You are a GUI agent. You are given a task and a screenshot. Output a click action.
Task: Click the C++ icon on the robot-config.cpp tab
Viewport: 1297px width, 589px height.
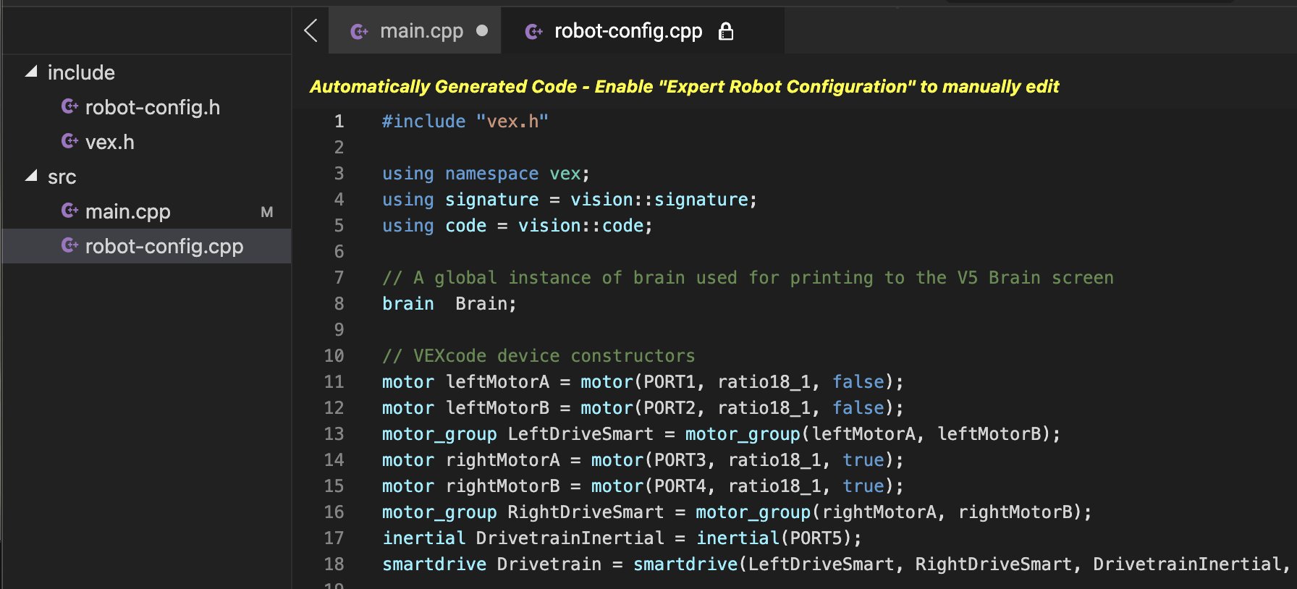point(533,32)
